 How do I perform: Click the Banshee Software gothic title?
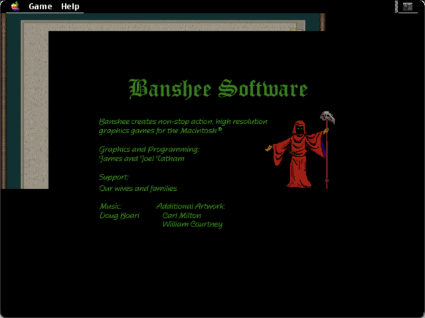coord(218,89)
